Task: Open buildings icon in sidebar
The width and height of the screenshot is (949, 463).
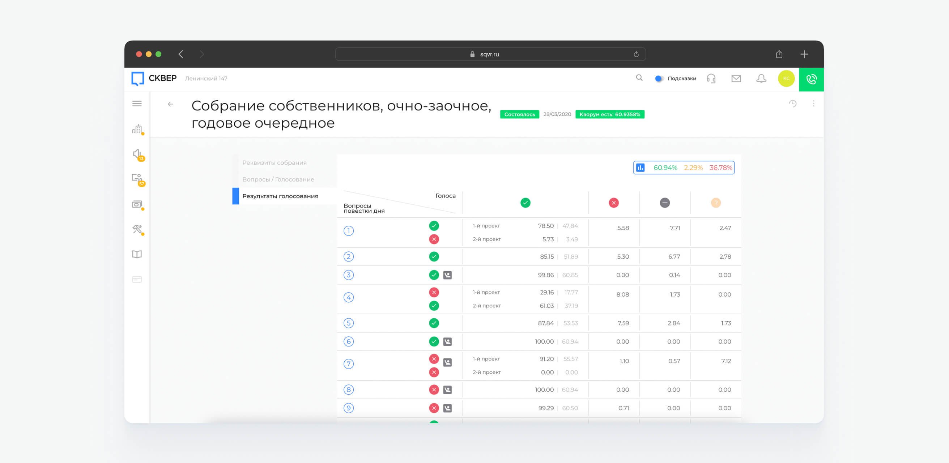Action: (137, 129)
